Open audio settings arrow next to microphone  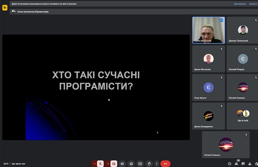pyautogui.click(x=94, y=164)
